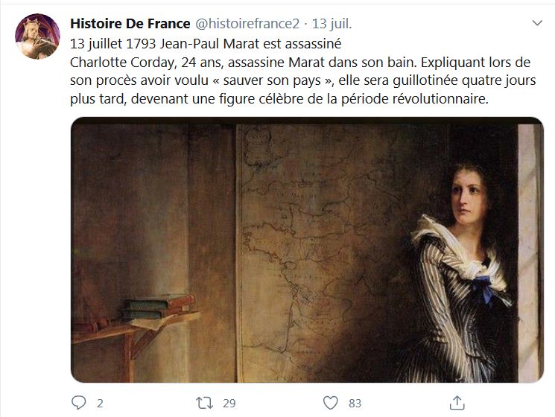555x417 pixels.
Task: Click the headline about Marat's assassination
Action: pos(206,44)
